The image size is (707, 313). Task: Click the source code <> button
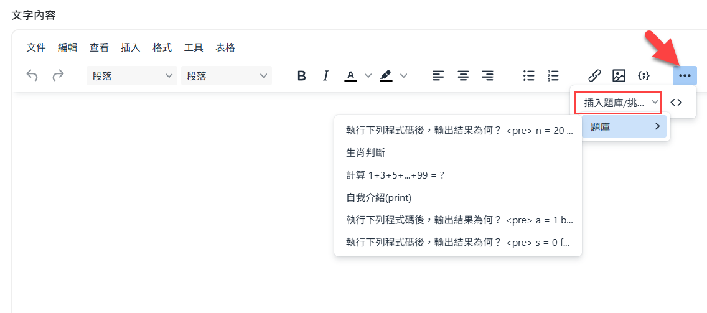pos(677,102)
